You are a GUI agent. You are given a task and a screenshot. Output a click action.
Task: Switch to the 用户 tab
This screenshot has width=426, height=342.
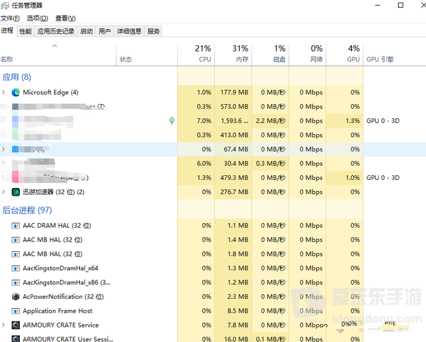[x=105, y=31]
